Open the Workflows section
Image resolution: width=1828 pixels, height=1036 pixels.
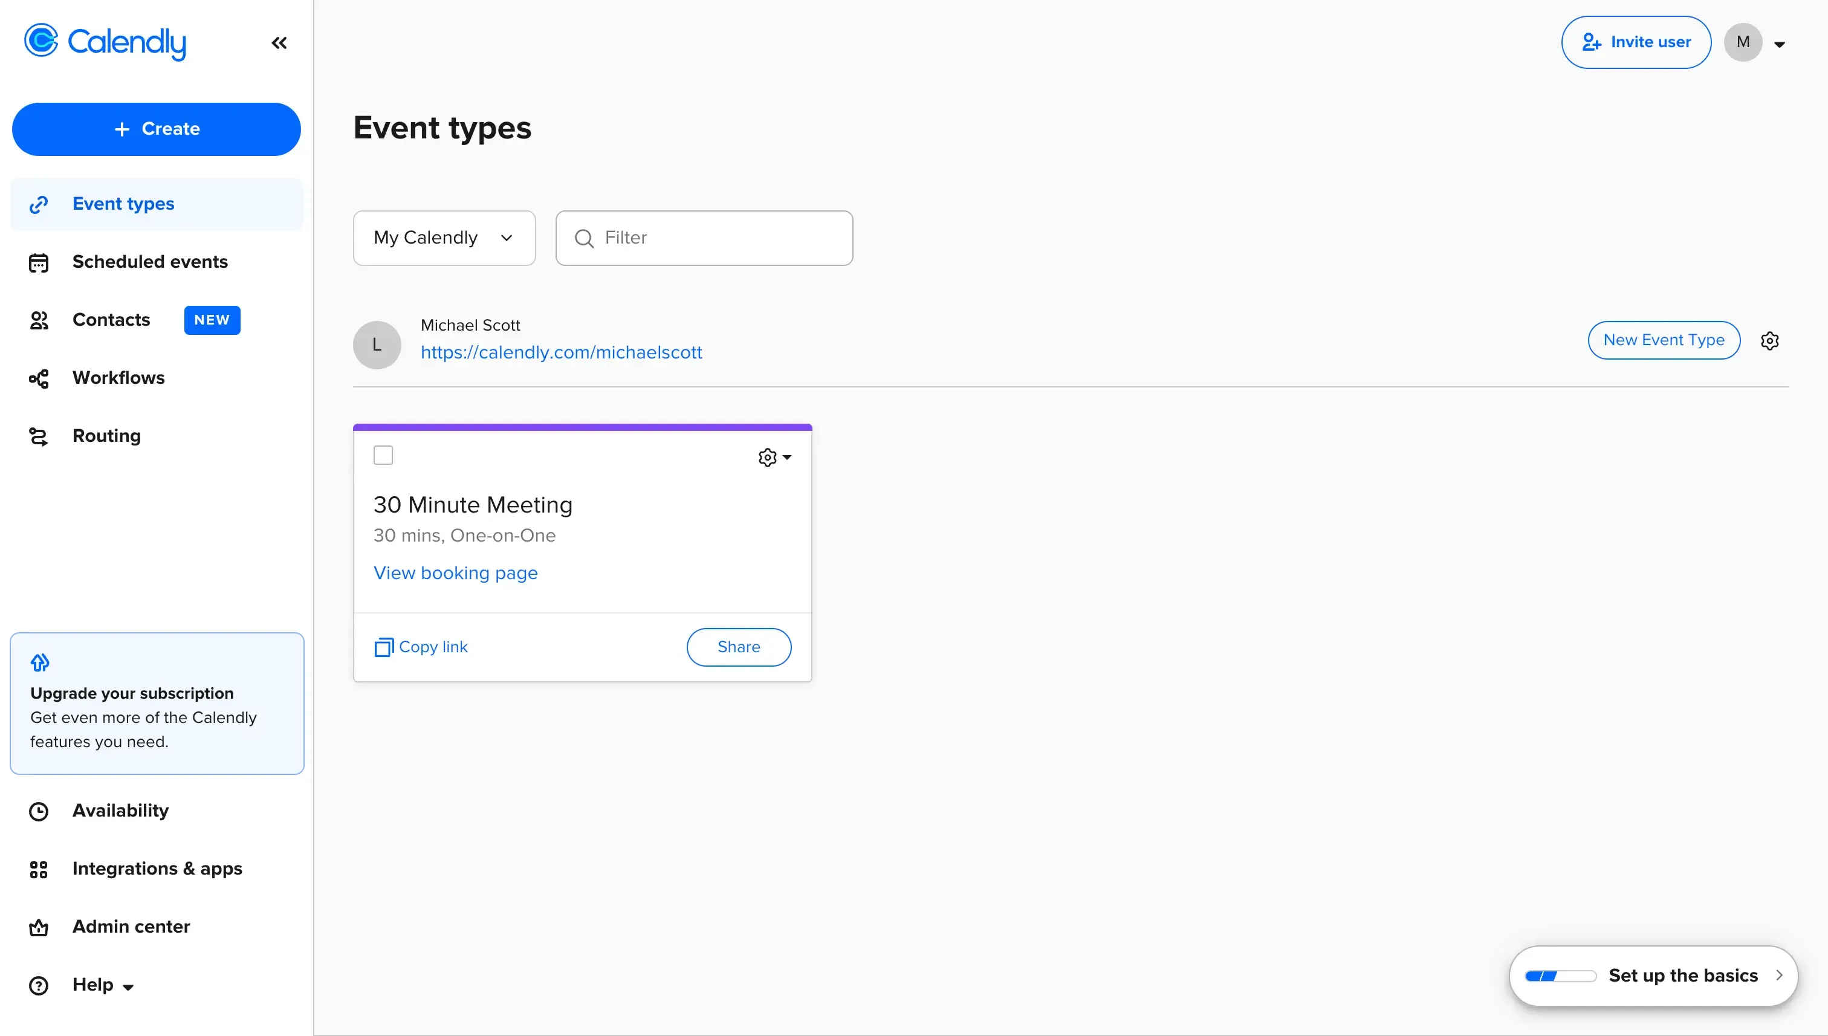tap(118, 378)
